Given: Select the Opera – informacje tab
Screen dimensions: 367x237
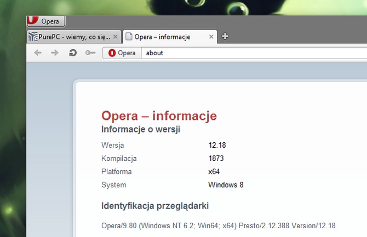Looking at the screenshot, I should [x=170, y=37].
